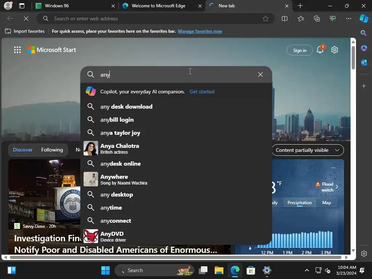This screenshot has height=279, width=372.
Task: Close the Windows 96 tab
Action: tap(113, 6)
